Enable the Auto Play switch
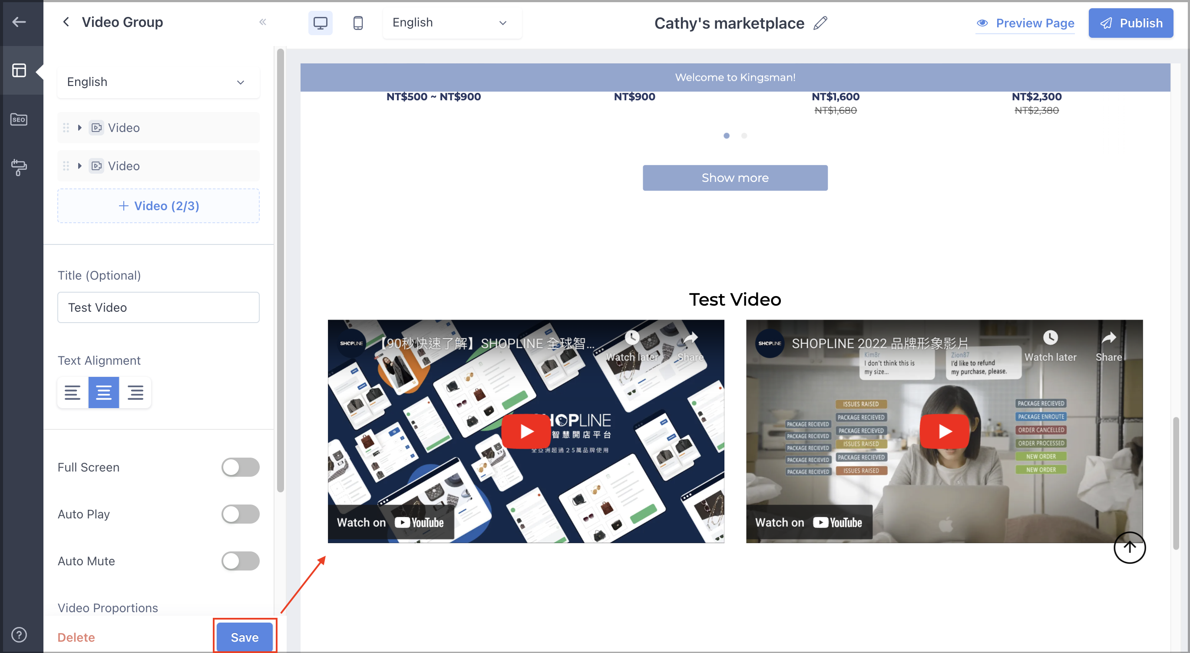The height and width of the screenshot is (653, 1190). [240, 514]
